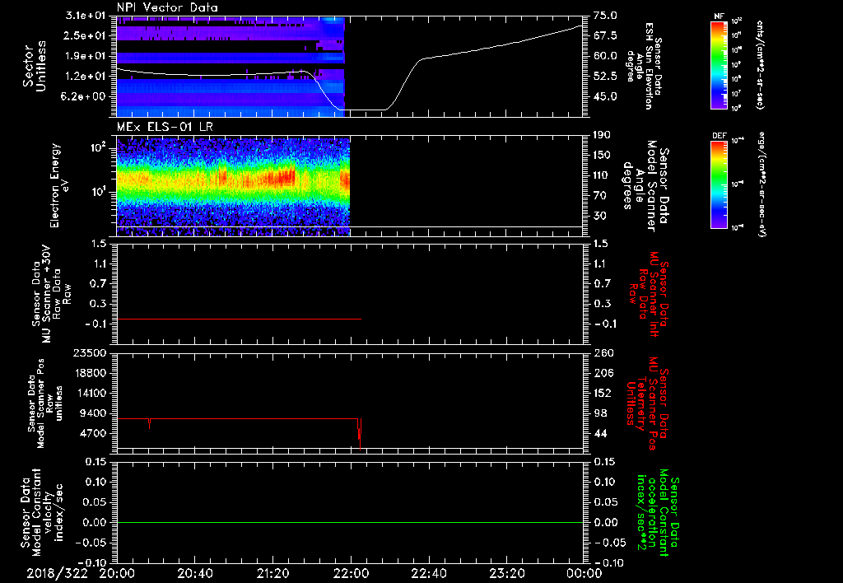Click the '190' scanner angle tick label
Viewport: 843px width, 583px height.
(603, 135)
